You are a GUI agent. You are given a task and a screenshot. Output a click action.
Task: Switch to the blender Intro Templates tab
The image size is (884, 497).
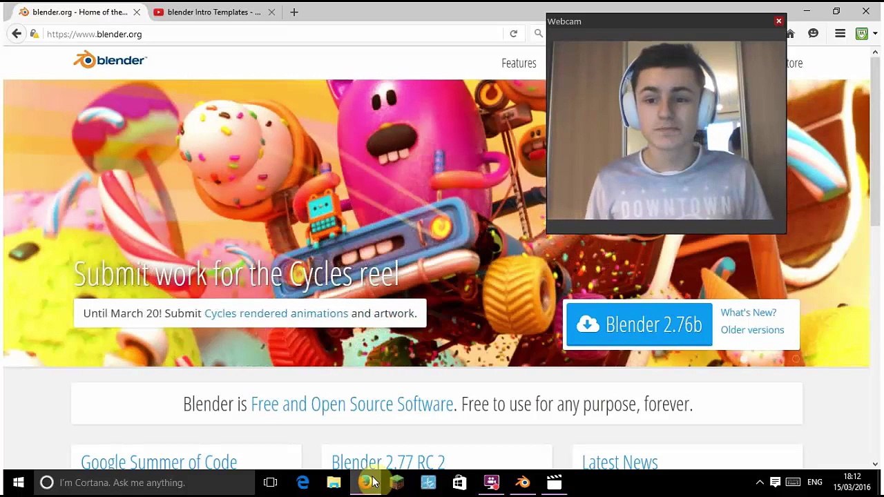coord(214,12)
